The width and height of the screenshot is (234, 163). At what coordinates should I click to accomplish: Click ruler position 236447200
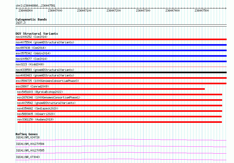[x=114, y=10]
